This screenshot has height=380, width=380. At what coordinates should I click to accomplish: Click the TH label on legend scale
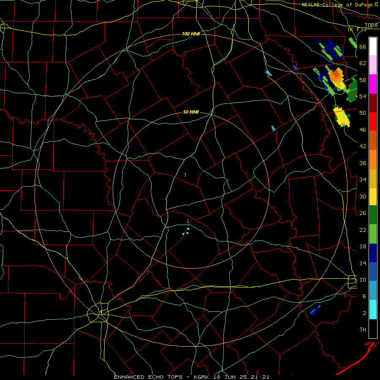(363, 330)
